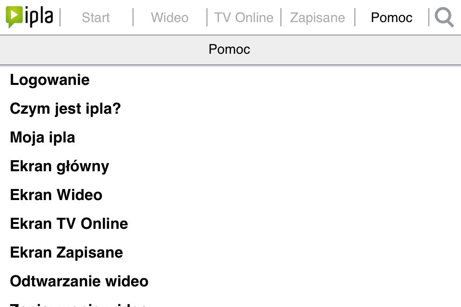Click the green play bubble in the logo
461x307 pixels.
tap(14, 17)
